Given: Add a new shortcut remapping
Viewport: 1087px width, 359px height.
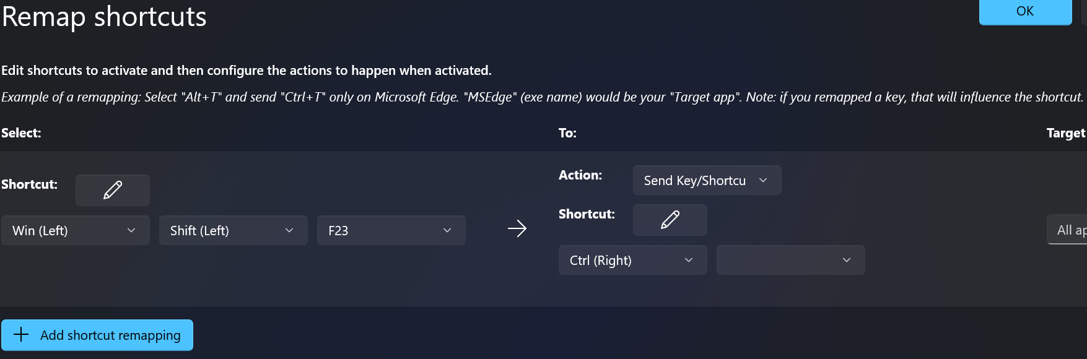Looking at the screenshot, I should tap(97, 335).
